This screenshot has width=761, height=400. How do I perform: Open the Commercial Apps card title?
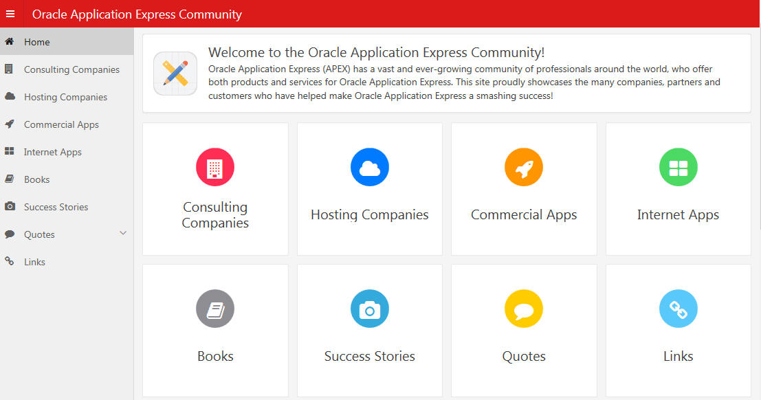[524, 214]
